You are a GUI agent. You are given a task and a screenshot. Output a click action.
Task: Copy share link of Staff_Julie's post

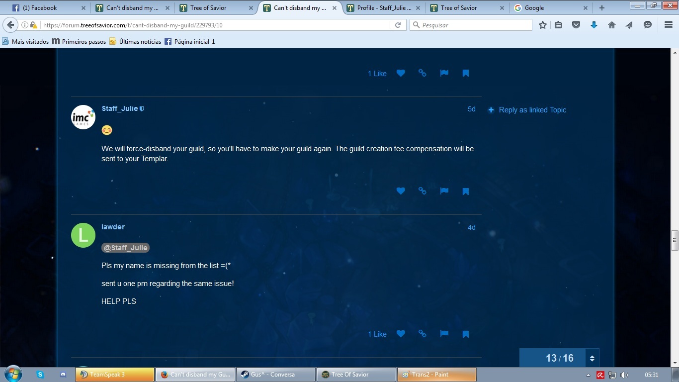[x=423, y=191]
